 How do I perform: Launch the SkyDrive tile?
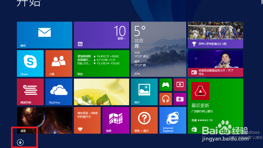tap(59, 92)
